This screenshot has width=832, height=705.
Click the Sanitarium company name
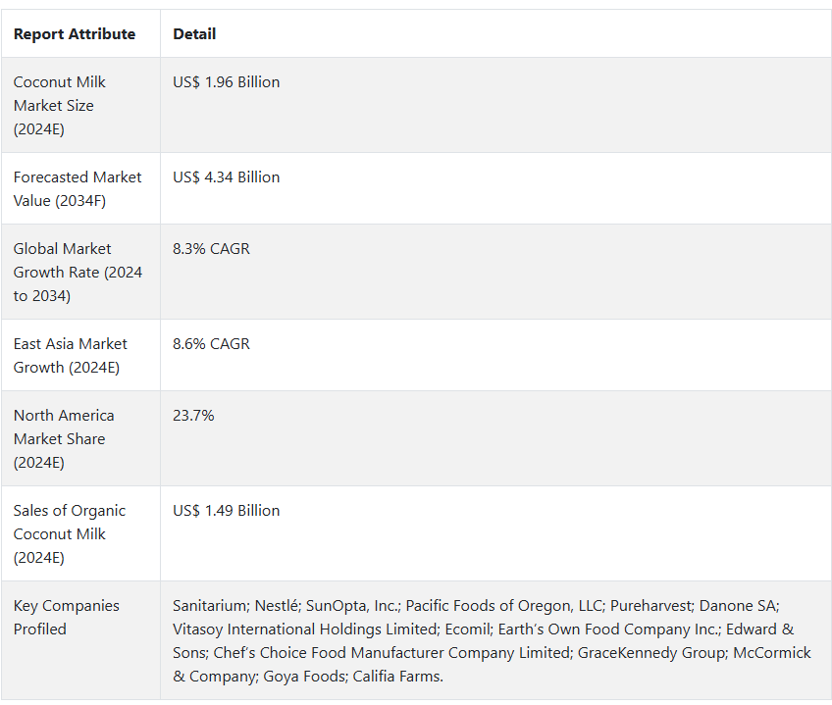210,605
